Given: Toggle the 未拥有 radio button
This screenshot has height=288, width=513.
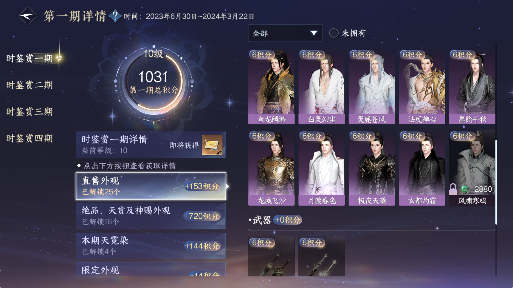Looking at the screenshot, I should pos(334,33).
